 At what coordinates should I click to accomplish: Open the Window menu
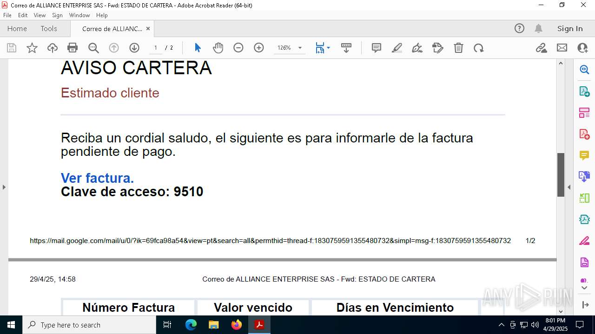tap(79, 15)
